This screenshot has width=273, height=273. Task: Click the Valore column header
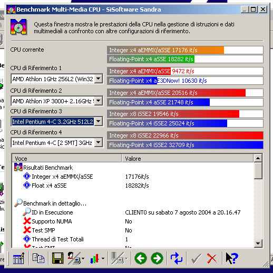coord(188,159)
